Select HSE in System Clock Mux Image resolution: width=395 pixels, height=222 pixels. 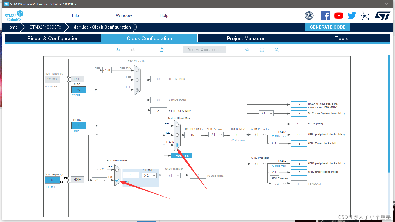click(177, 135)
